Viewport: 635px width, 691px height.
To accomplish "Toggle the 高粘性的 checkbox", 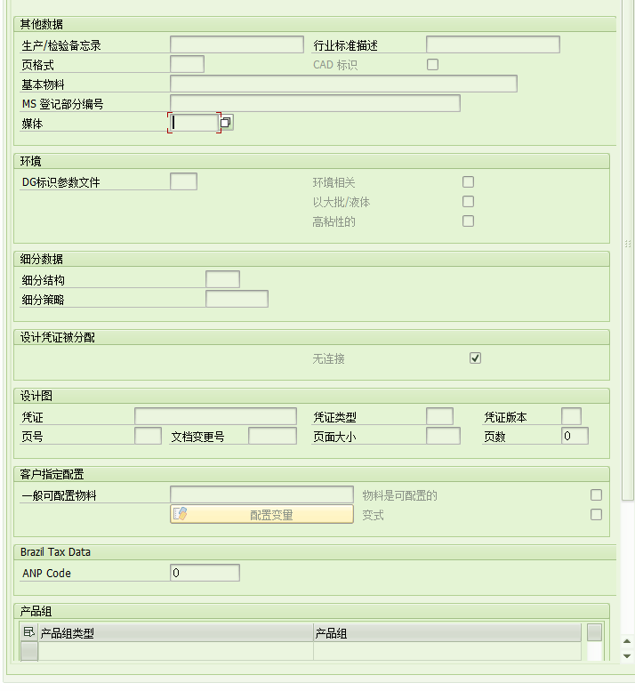I will pos(468,221).
